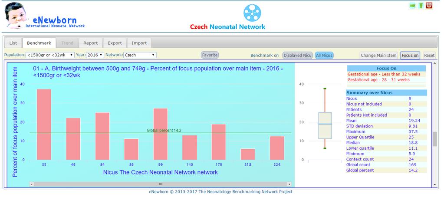Click the green right-arrow icon
The image size is (444, 197).
[413, 5]
